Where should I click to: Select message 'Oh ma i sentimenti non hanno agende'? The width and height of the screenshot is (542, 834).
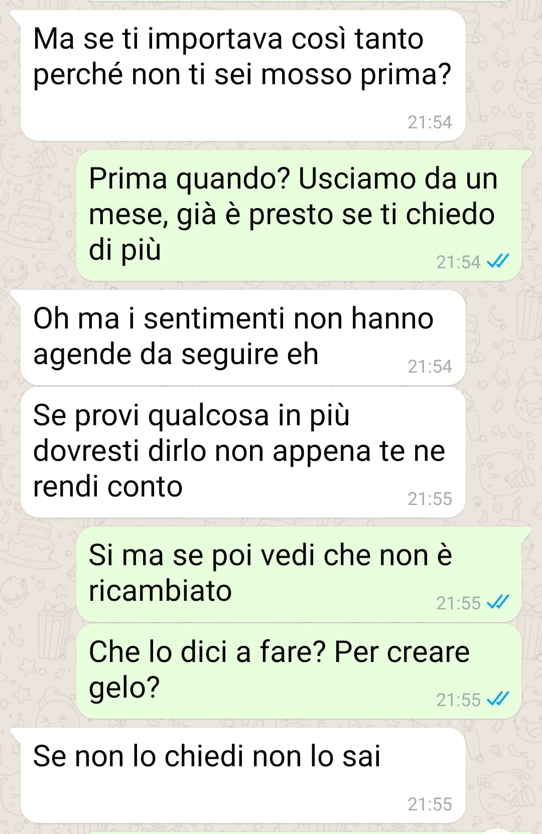click(x=243, y=337)
